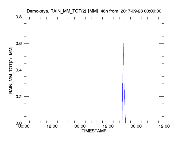This screenshot has width=178, height=142.
Task: Select the vertical RAIN_MM_TOT(2) [MM] axis label
Action: coord(11,70)
